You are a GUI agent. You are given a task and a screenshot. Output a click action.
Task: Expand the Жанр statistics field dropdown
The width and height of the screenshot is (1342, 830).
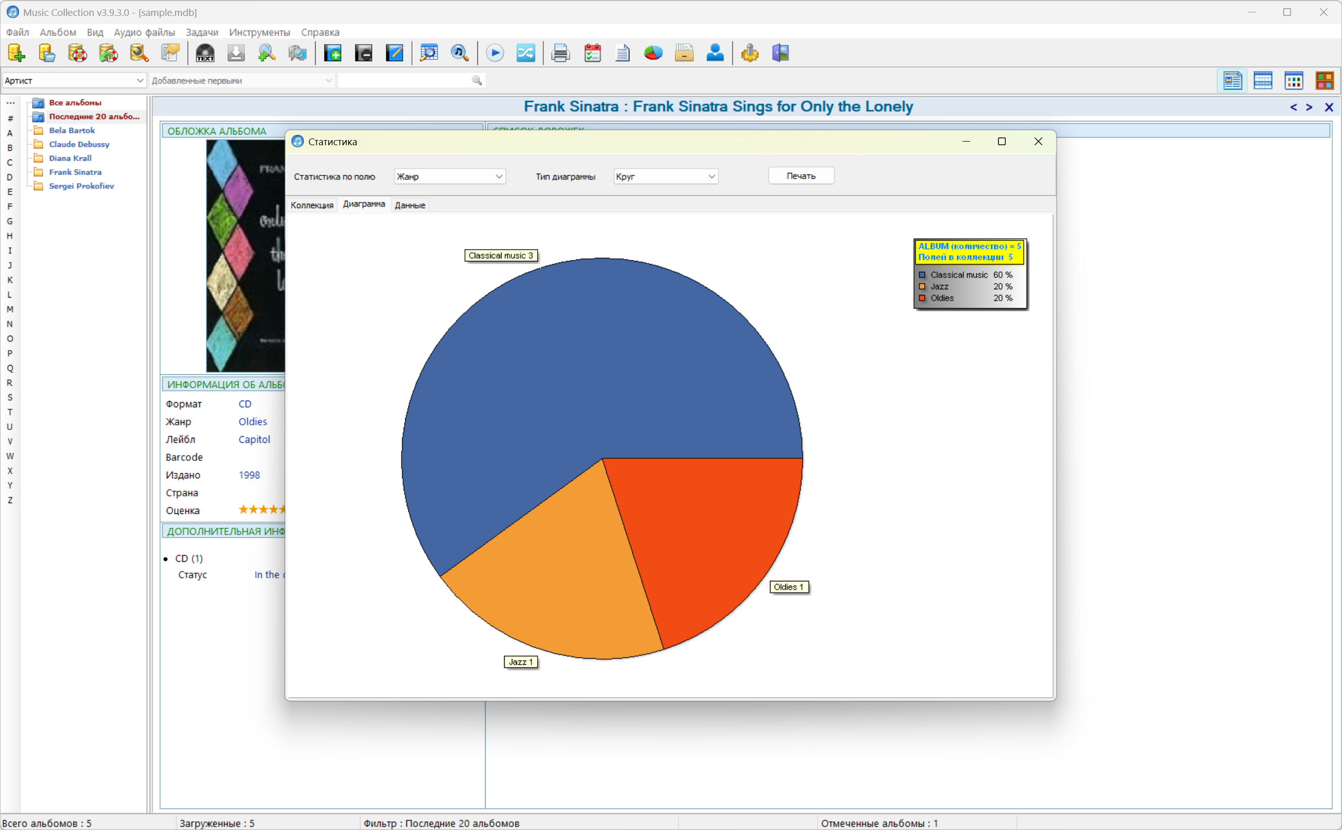(498, 177)
